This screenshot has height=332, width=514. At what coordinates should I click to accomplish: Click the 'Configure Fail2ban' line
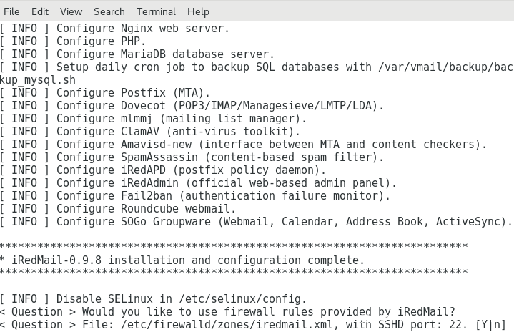coord(223,196)
